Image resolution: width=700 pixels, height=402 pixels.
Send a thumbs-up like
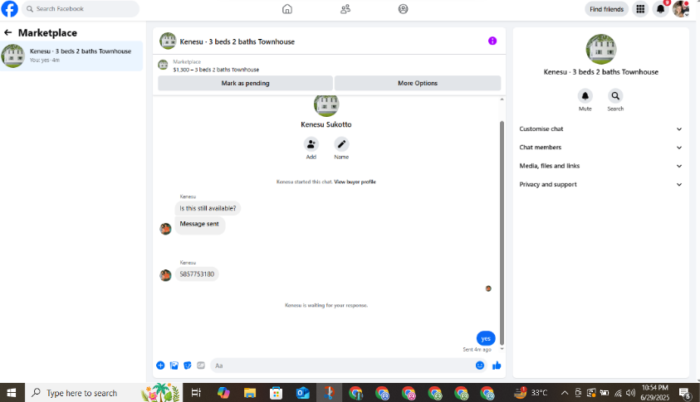click(497, 366)
